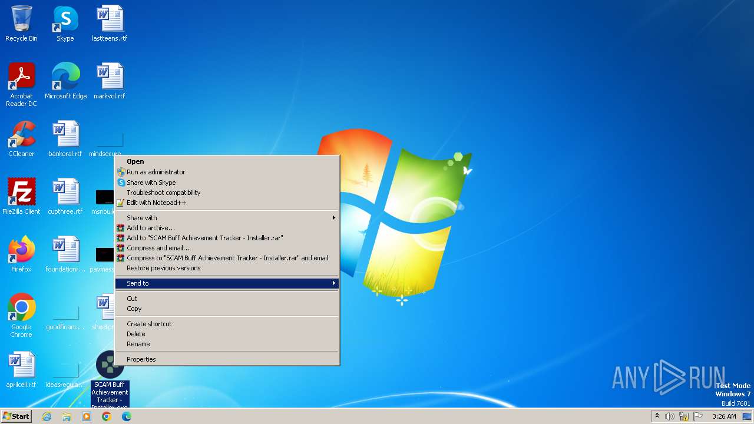754x424 pixels.
Task: Select the Google Chrome desktop shortcut
Action: (21, 316)
